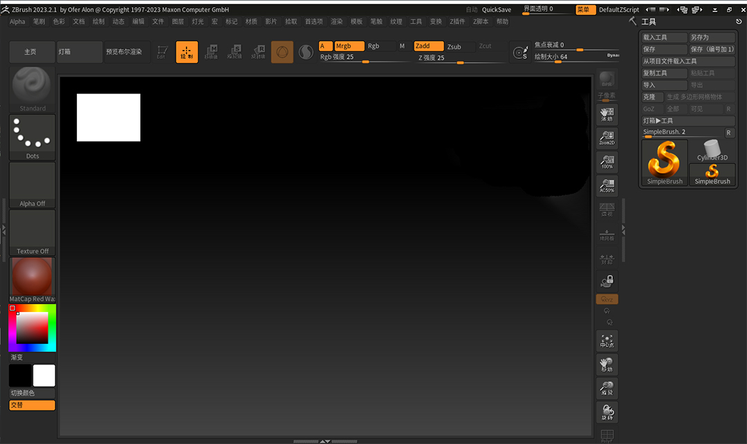Screen dimensions: 747x444
Task: Open the 材质 material menu
Action: 252,21
